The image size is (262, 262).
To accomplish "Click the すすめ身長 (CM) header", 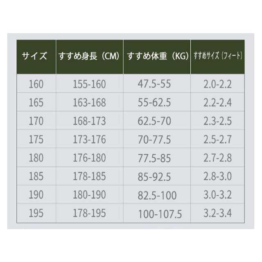I will [x=89, y=56].
